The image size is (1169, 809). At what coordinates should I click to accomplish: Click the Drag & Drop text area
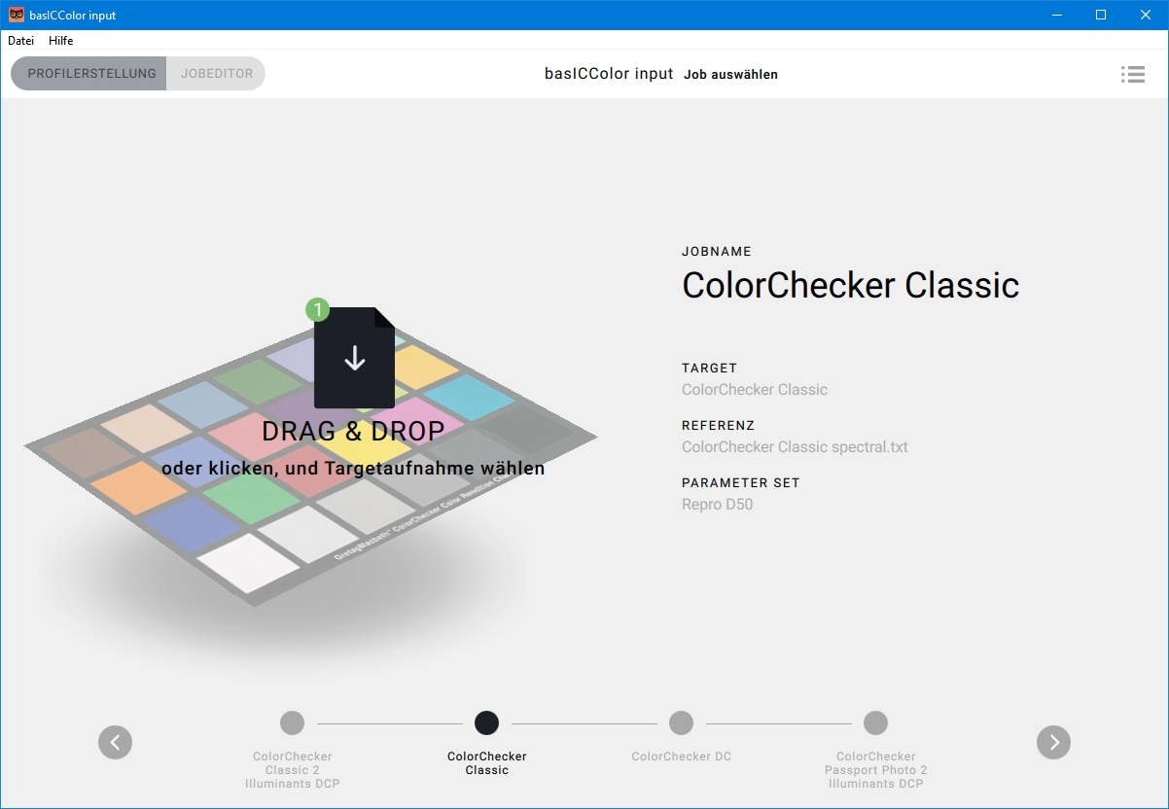tap(353, 431)
